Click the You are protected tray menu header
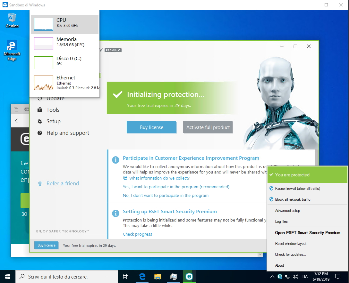Image resolution: width=349 pixels, height=283 pixels. 307,175
